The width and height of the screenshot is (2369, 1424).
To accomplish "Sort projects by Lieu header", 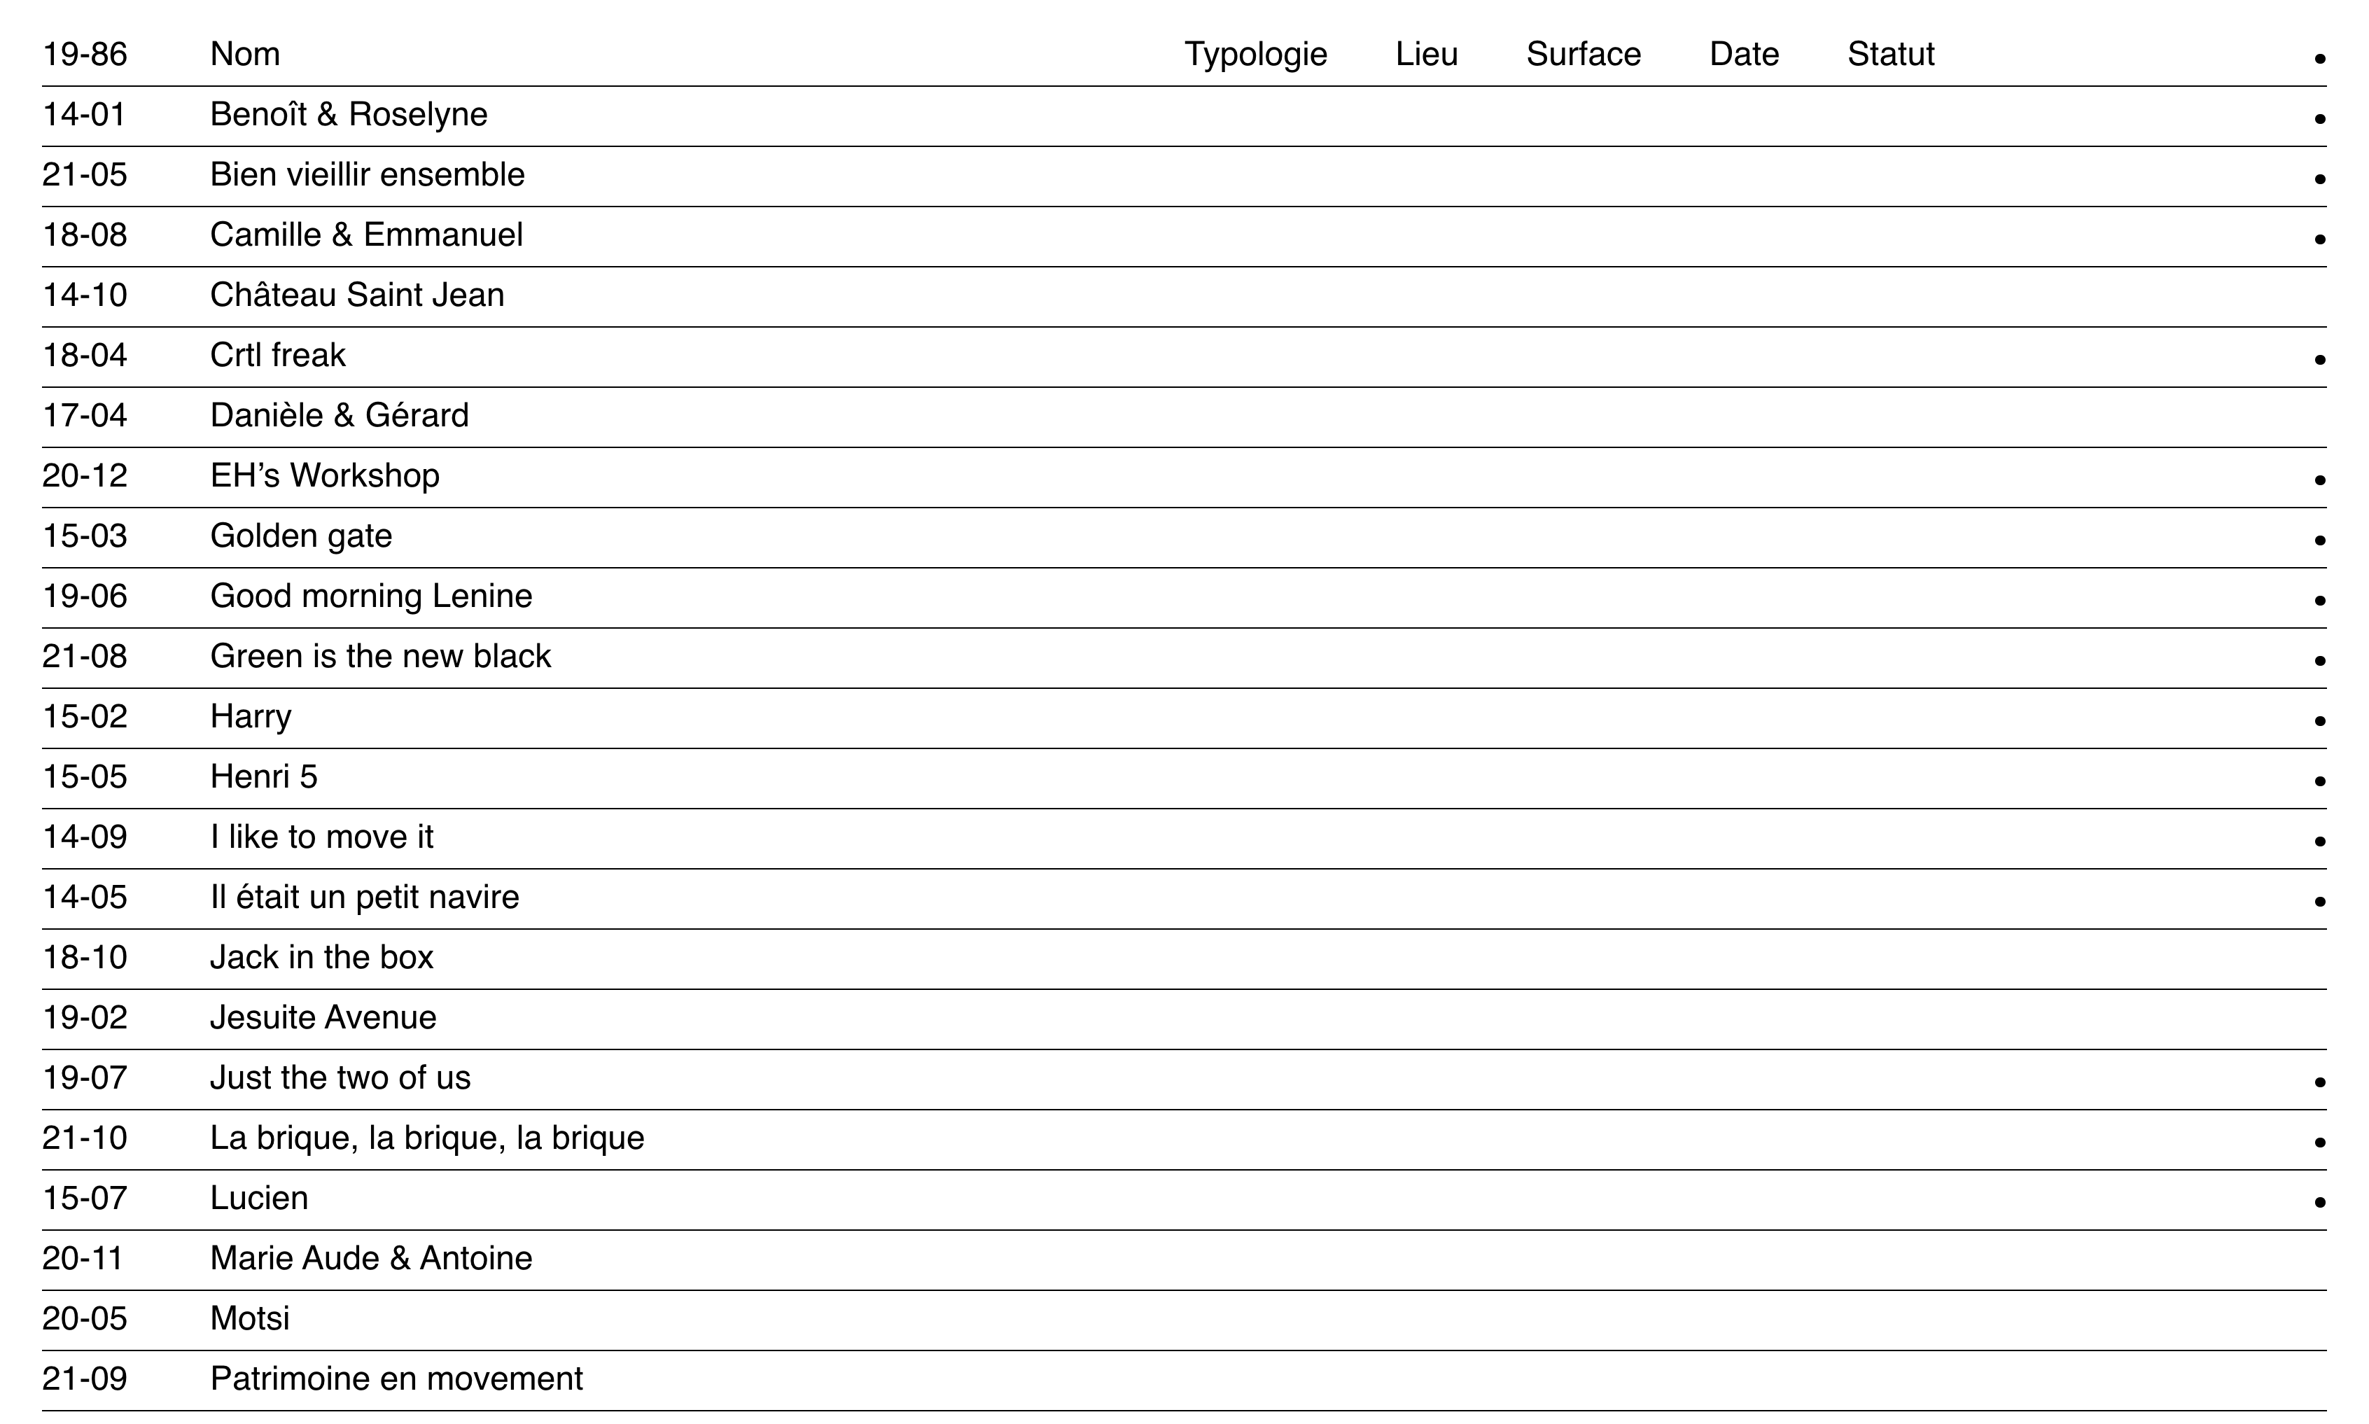I will tap(1426, 55).
